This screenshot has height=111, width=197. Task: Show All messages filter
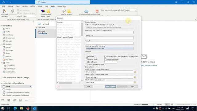[39, 24]
